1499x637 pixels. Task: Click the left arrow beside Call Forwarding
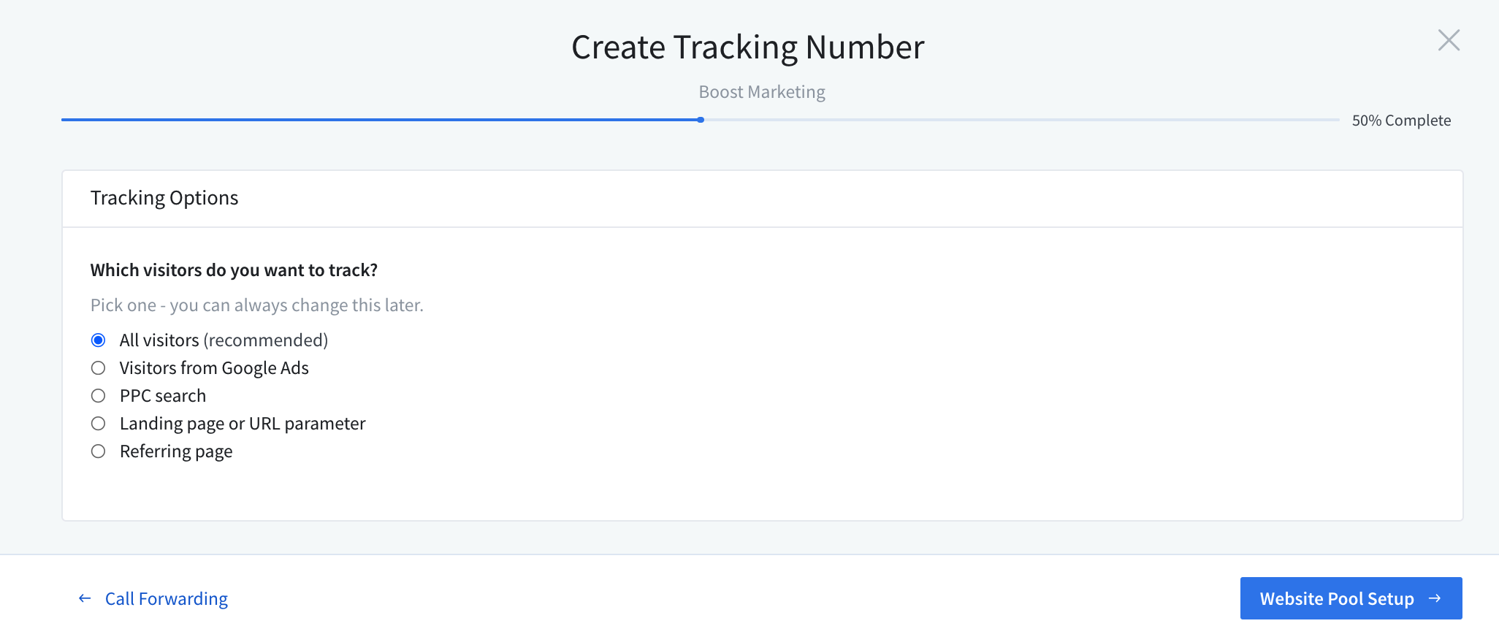(x=85, y=598)
